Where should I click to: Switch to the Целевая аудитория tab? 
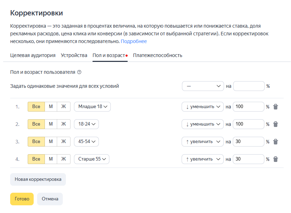tap(33, 55)
